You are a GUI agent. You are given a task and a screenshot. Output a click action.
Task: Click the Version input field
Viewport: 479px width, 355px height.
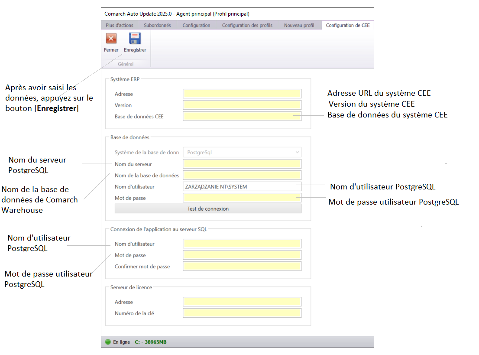coord(242,105)
